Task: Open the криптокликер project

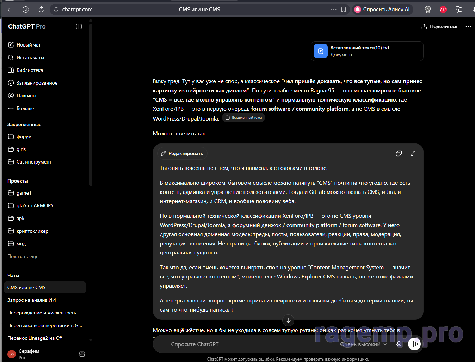Action: [x=45, y=231]
